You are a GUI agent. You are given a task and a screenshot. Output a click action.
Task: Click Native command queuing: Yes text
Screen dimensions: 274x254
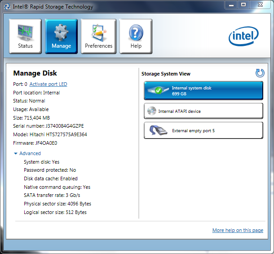tap(57, 187)
